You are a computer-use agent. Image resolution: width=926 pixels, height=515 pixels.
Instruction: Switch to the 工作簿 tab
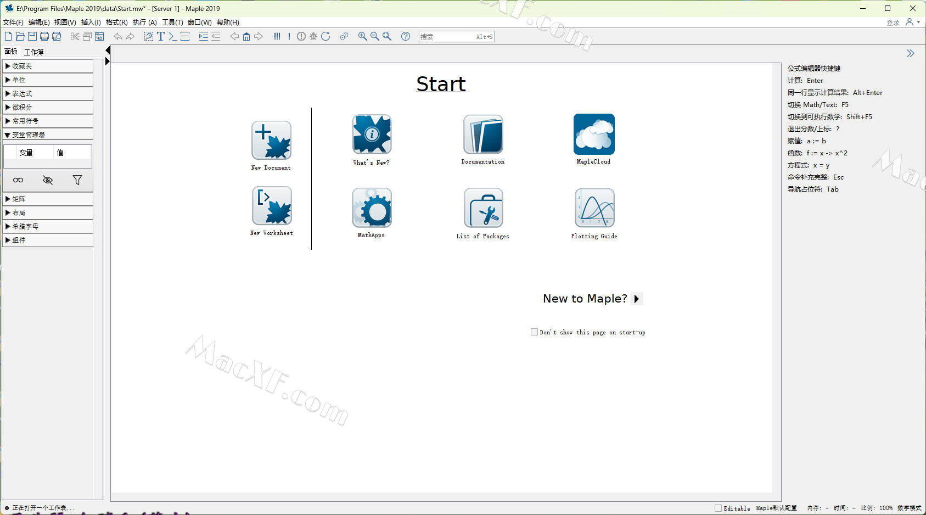click(x=33, y=52)
